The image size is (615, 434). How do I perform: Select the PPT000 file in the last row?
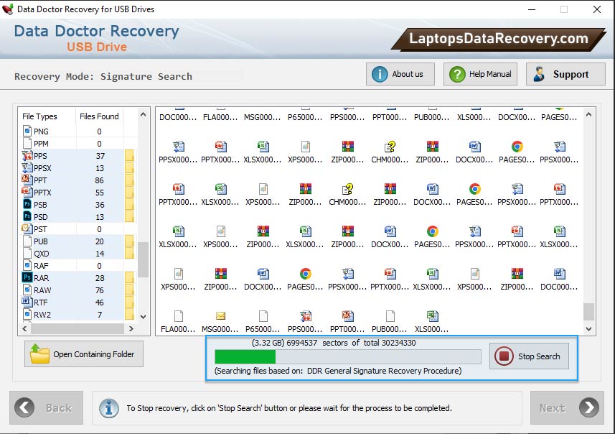(347, 321)
